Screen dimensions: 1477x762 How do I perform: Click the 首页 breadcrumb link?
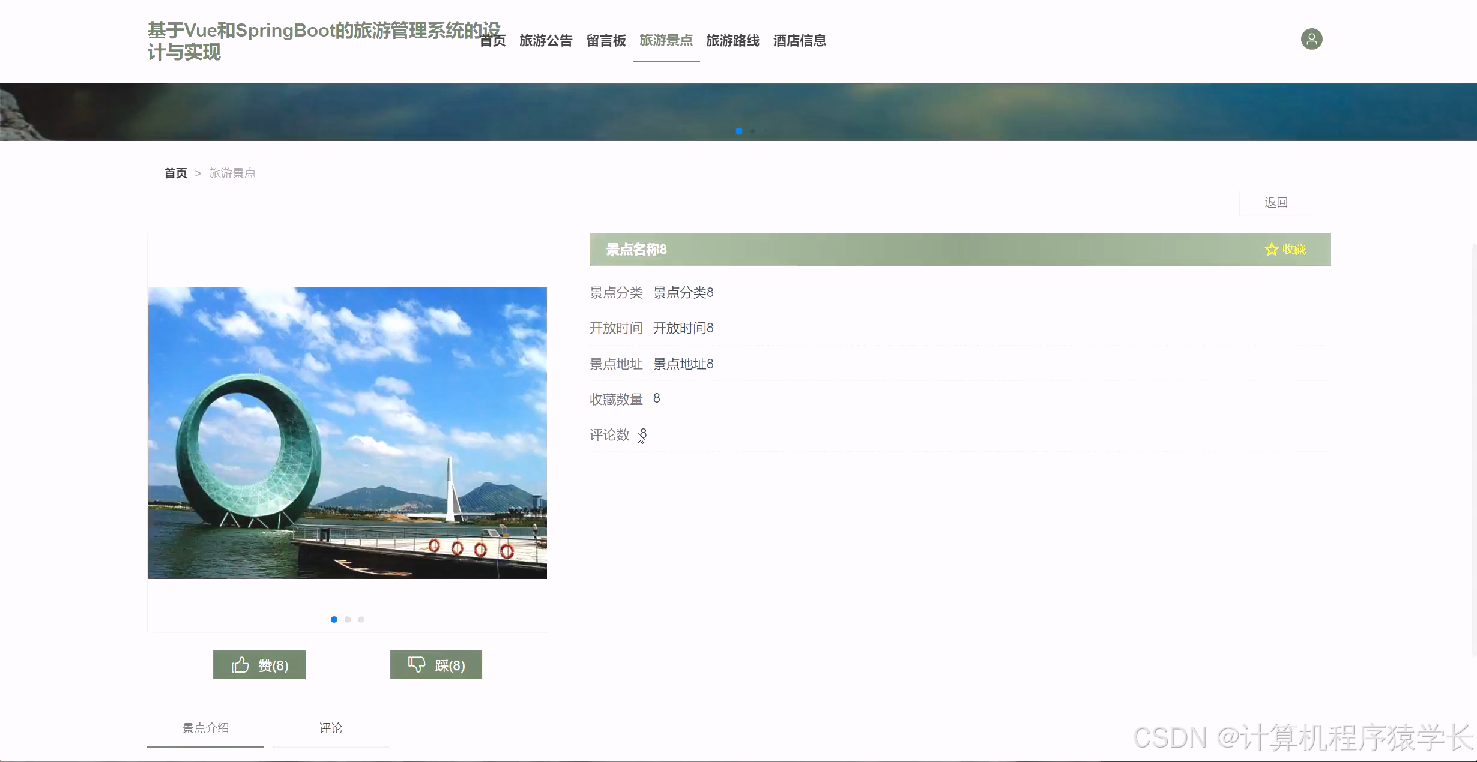coord(175,173)
